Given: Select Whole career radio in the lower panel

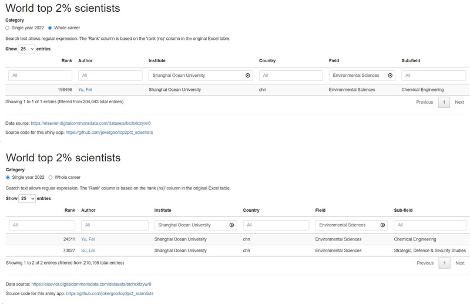Looking at the screenshot, I should pyautogui.click(x=51, y=177).
